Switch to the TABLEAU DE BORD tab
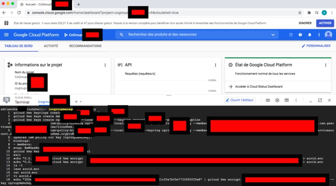The image size is (336, 186). 19,46
